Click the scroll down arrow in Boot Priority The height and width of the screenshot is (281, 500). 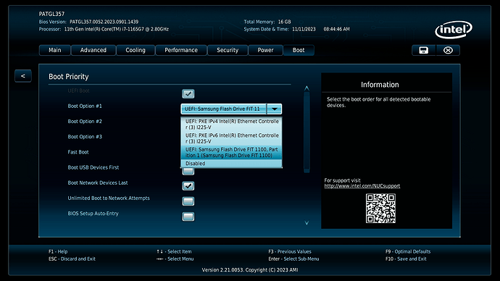(x=307, y=222)
